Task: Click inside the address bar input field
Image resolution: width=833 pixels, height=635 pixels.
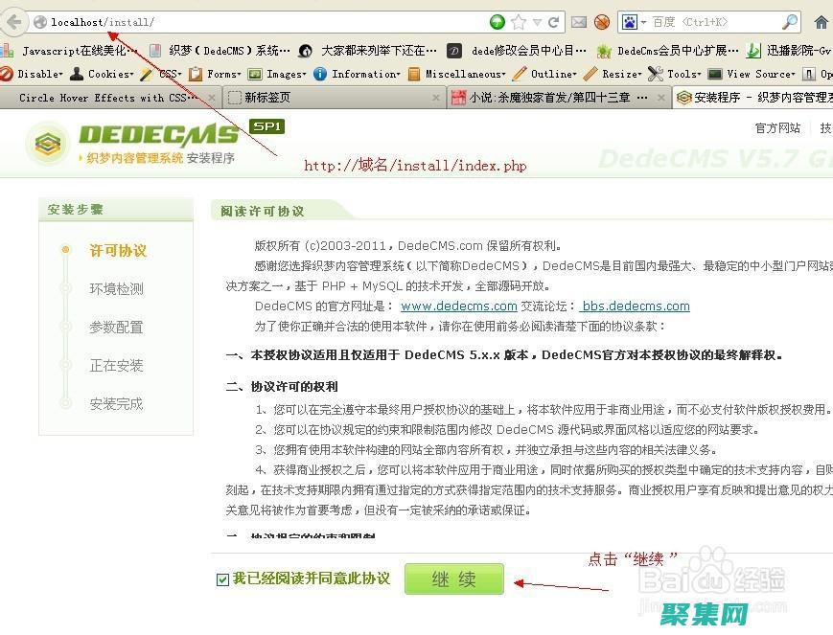Action: click(240, 21)
